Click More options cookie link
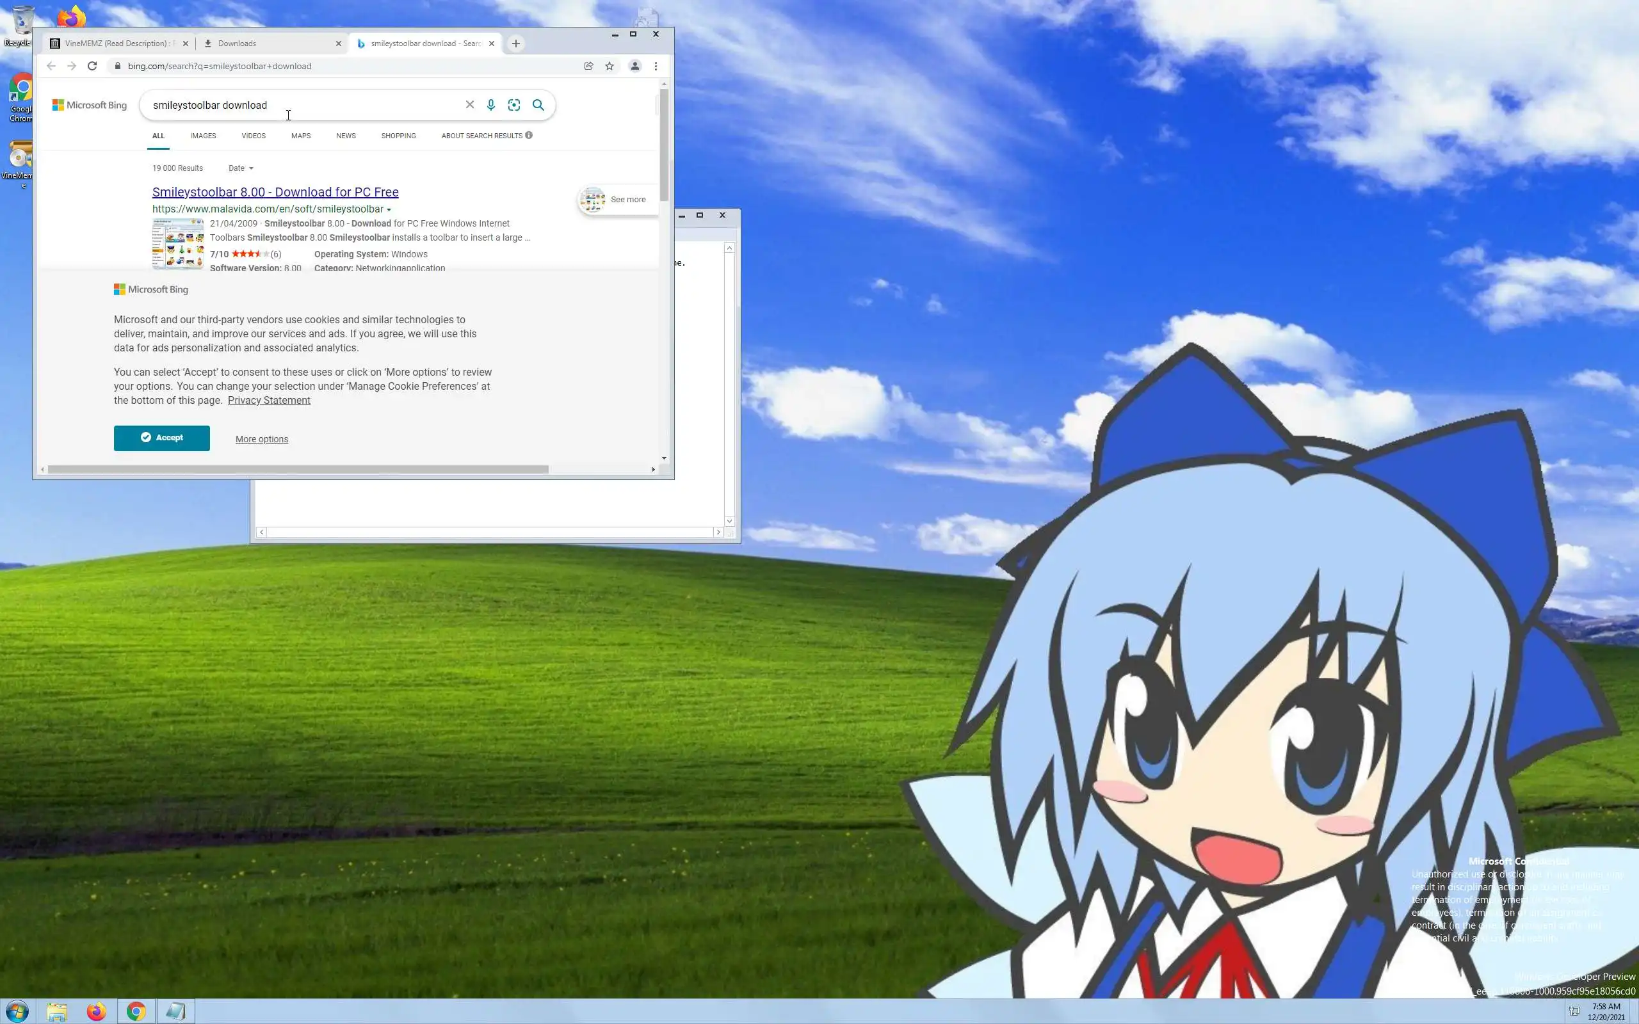 pos(261,439)
